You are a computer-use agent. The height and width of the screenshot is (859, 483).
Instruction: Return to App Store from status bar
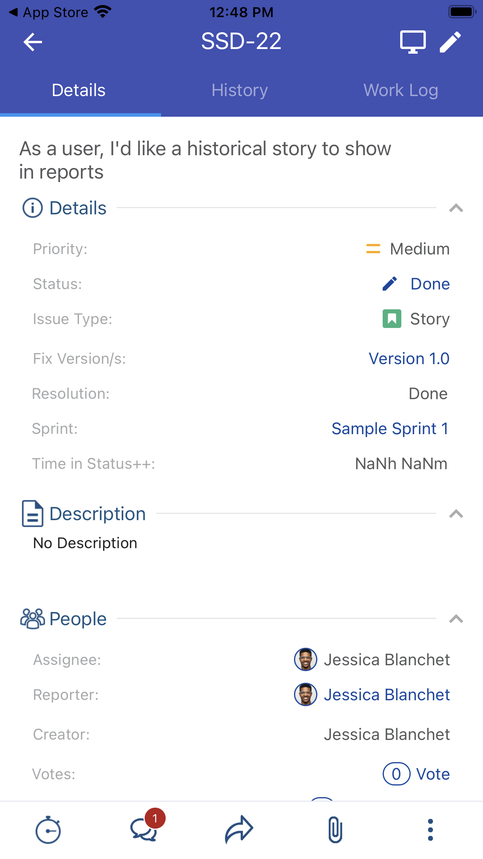(x=49, y=12)
